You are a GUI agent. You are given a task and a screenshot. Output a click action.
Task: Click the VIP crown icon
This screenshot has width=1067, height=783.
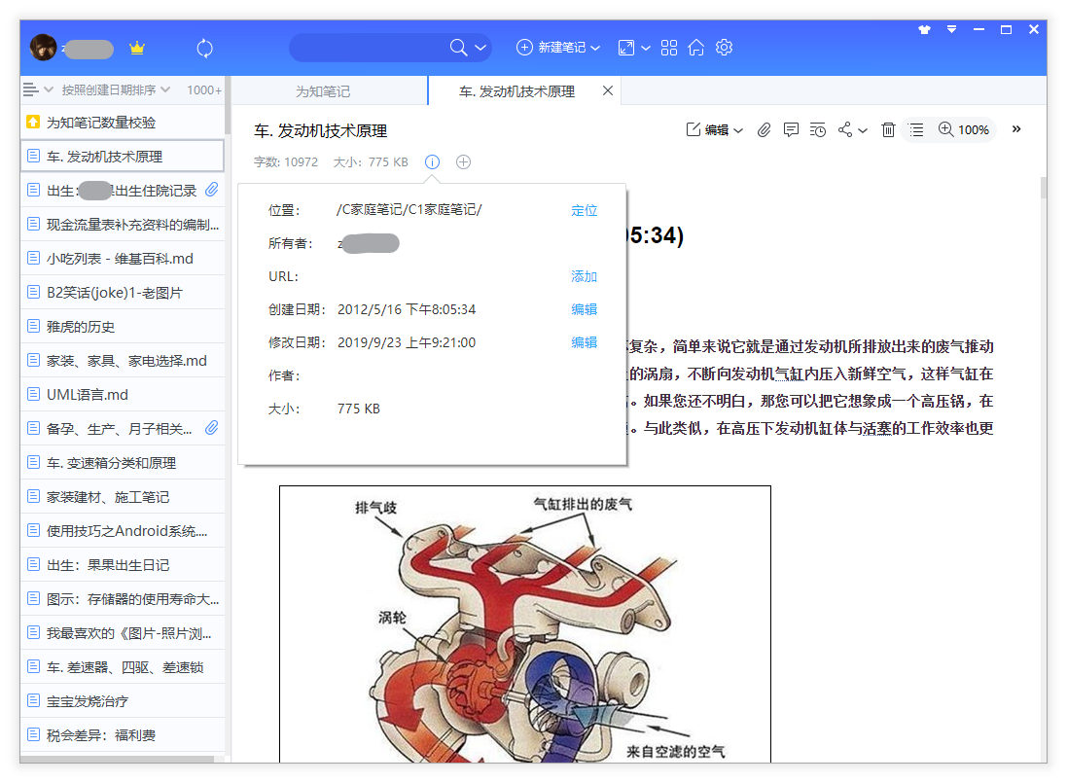[x=137, y=49]
